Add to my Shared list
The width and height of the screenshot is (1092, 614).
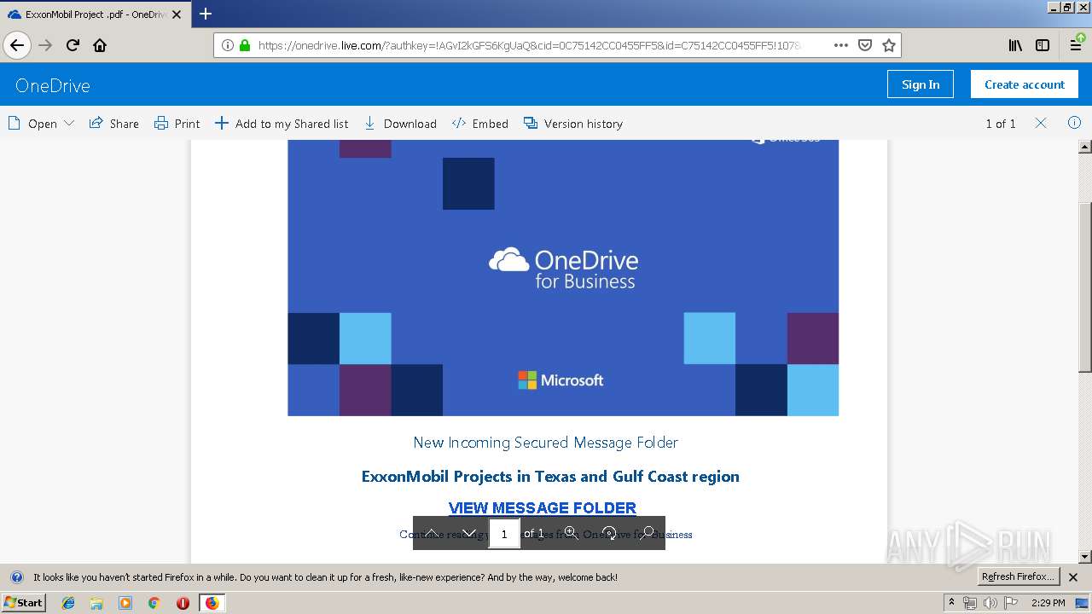point(282,124)
